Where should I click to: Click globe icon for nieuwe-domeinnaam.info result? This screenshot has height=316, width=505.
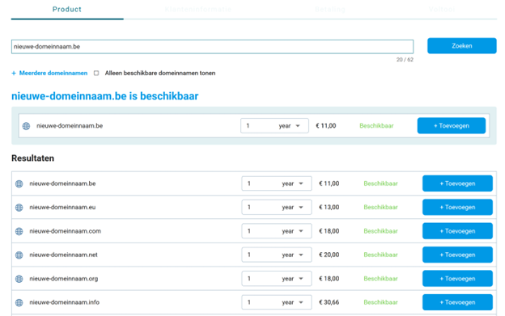[19, 302]
